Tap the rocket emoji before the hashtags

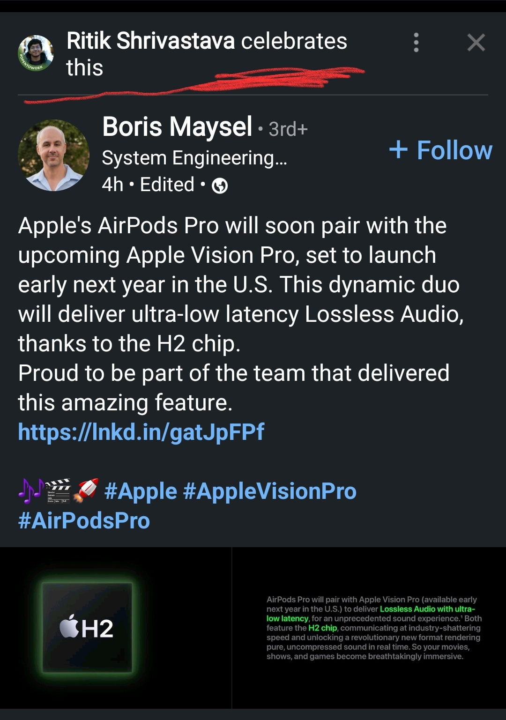coord(86,490)
